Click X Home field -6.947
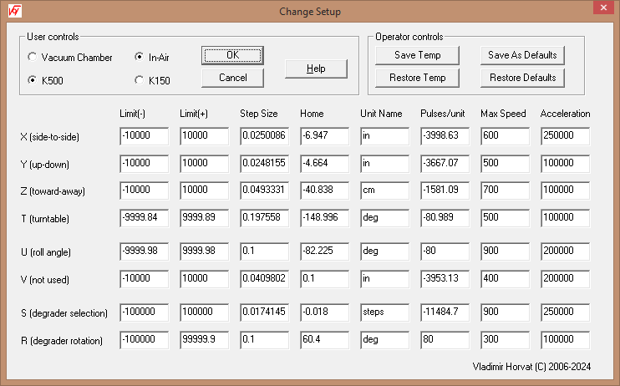This screenshot has height=386, width=620. [x=325, y=136]
